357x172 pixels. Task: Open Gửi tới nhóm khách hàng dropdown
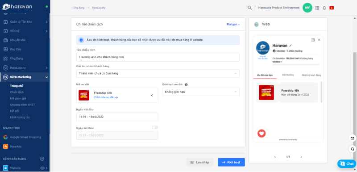pyautogui.click(x=158, y=73)
